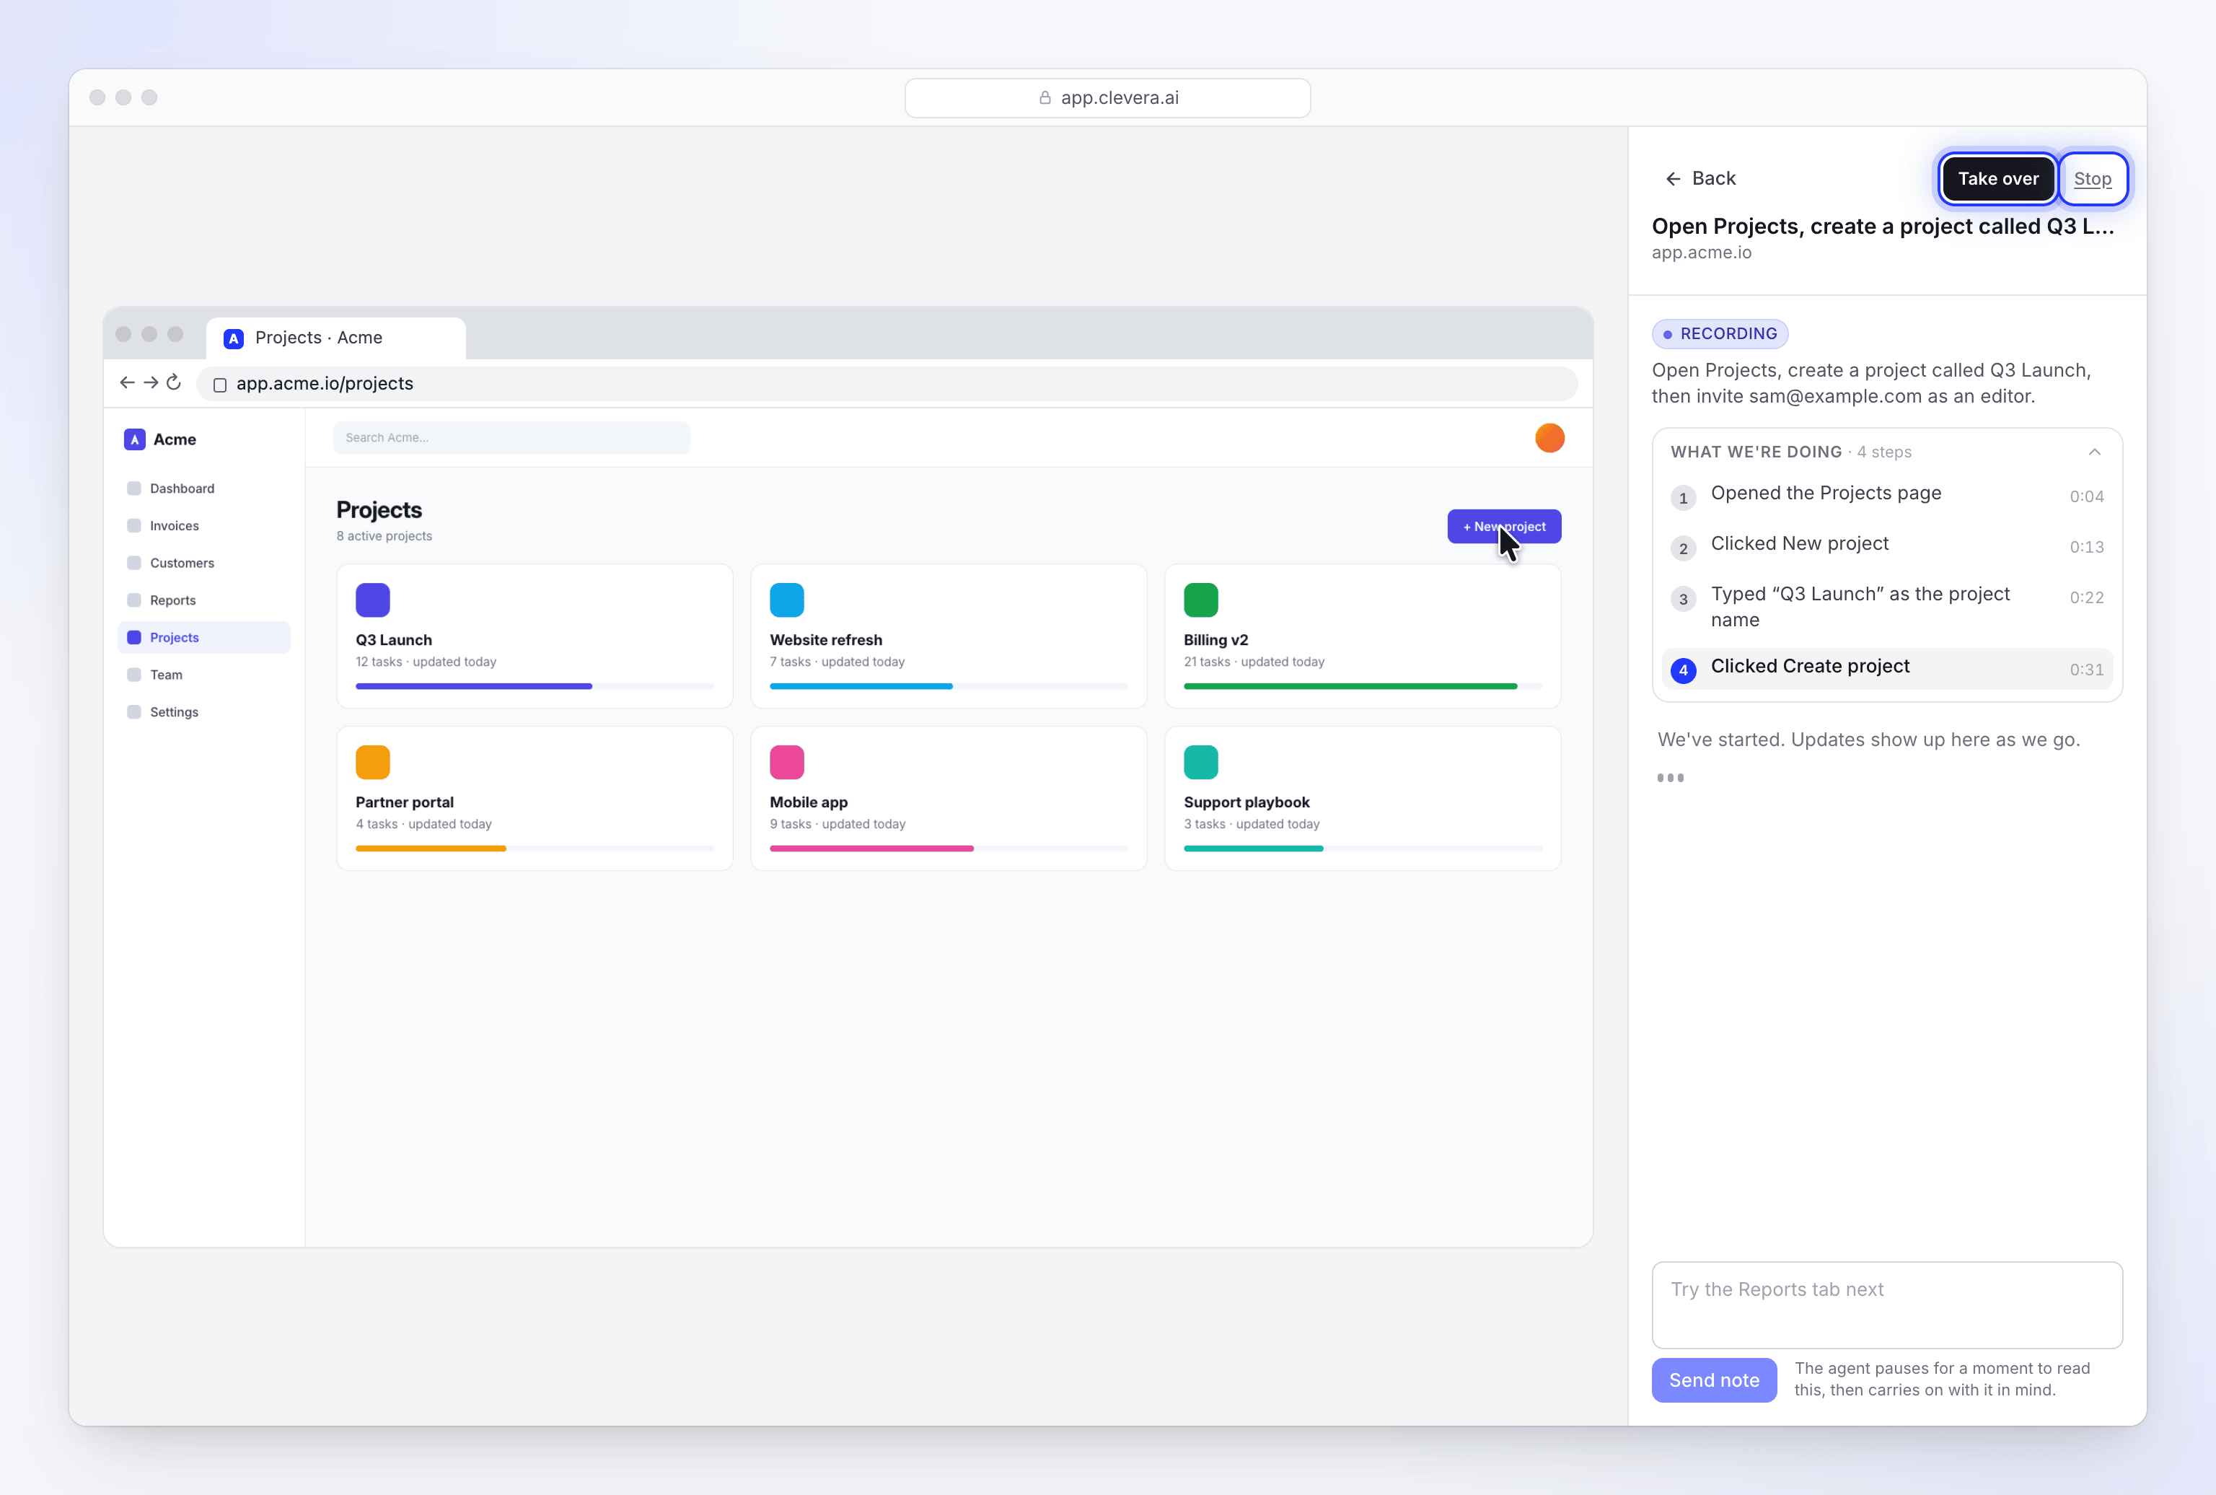Click the app.clevera.ai address bar
This screenshot has height=1495, width=2216.
click(x=1107, y=97)
